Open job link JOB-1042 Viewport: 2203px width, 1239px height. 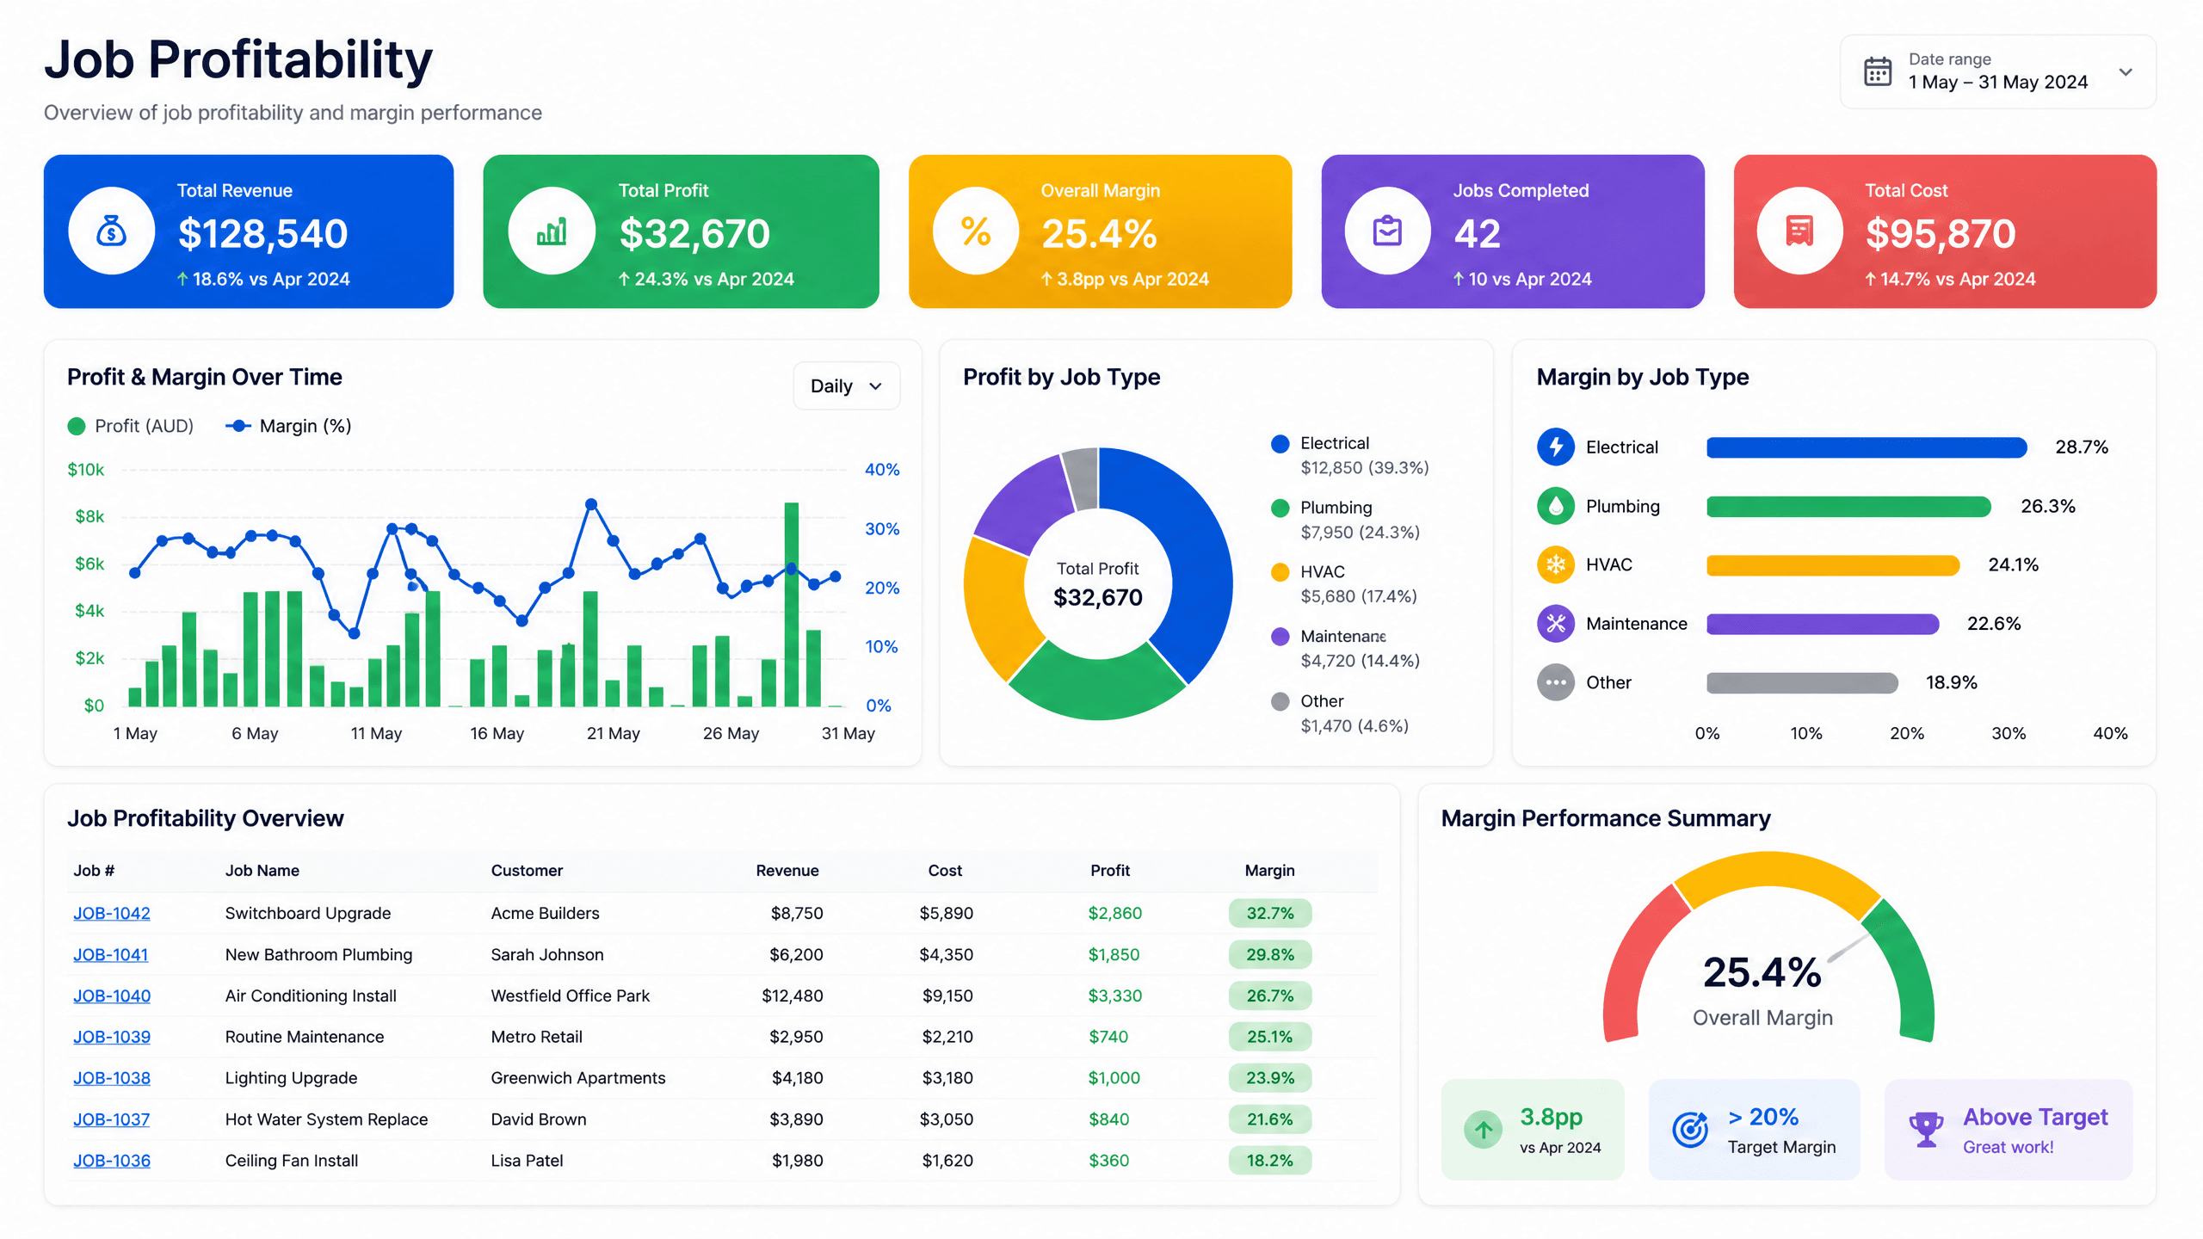pyautogui.click(x=112, y=913)
